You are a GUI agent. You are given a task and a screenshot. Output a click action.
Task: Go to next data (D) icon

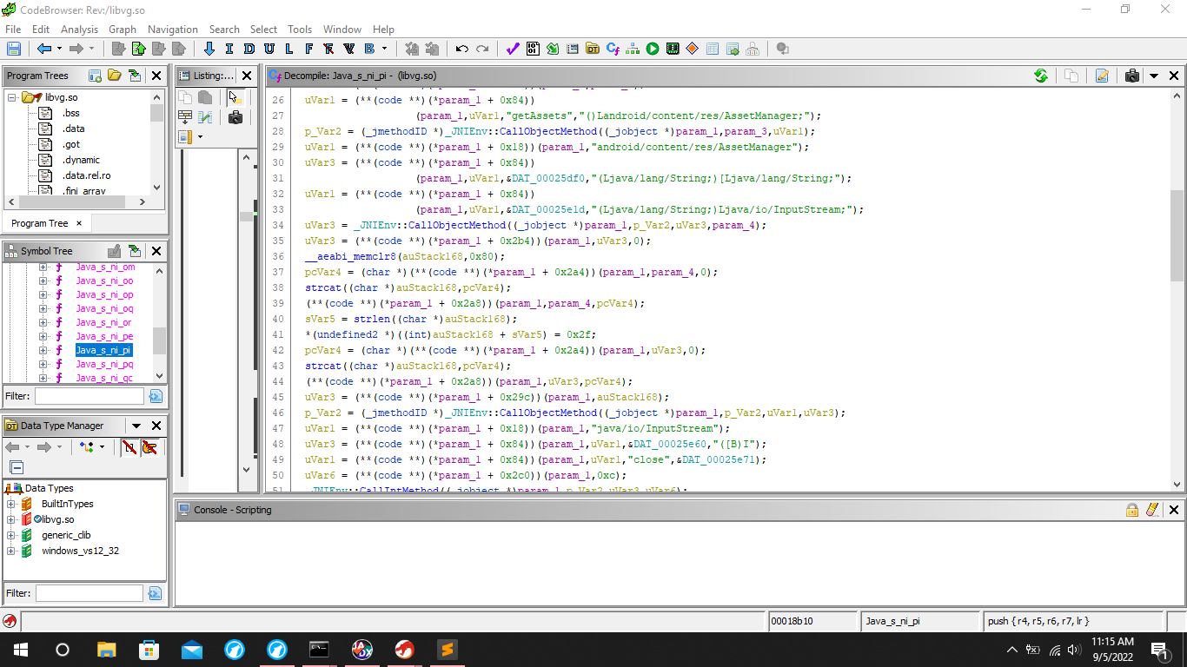(249, 50)
